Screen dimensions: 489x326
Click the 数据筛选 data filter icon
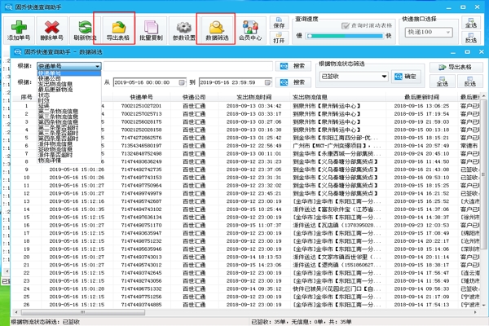(217, 30)
